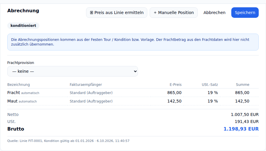
Task: Click the 'konditioniert' badge
Action: tap(23, 26)
